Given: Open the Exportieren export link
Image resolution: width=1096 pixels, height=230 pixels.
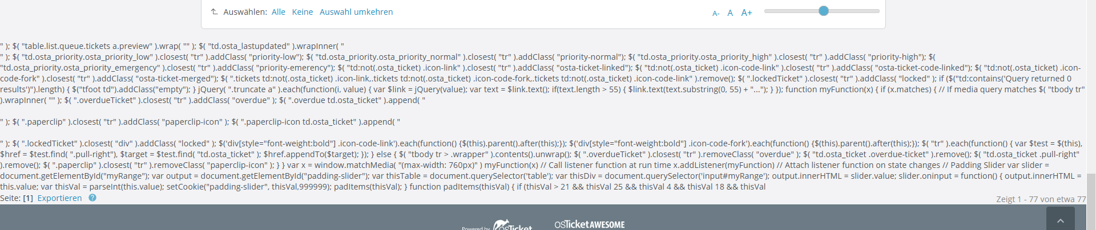Looking at the screenshot, I should click(59, 198).
